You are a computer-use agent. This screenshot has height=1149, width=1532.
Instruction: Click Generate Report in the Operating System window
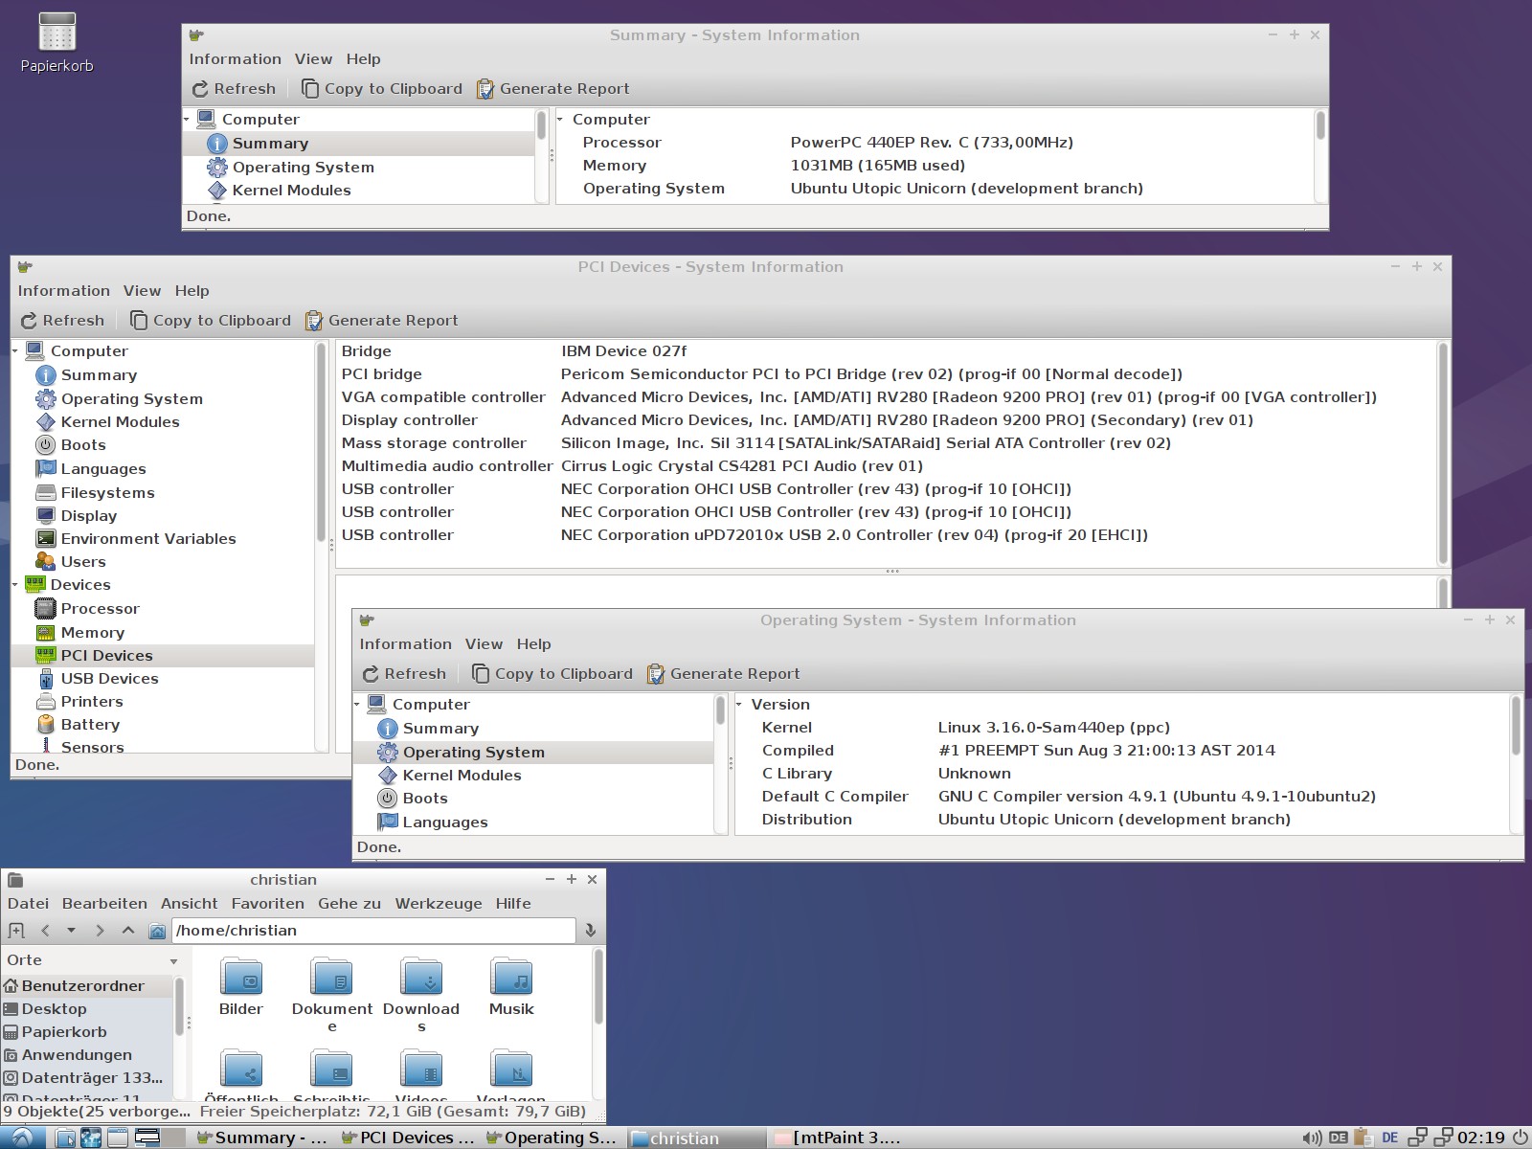[x=723, y=674]
